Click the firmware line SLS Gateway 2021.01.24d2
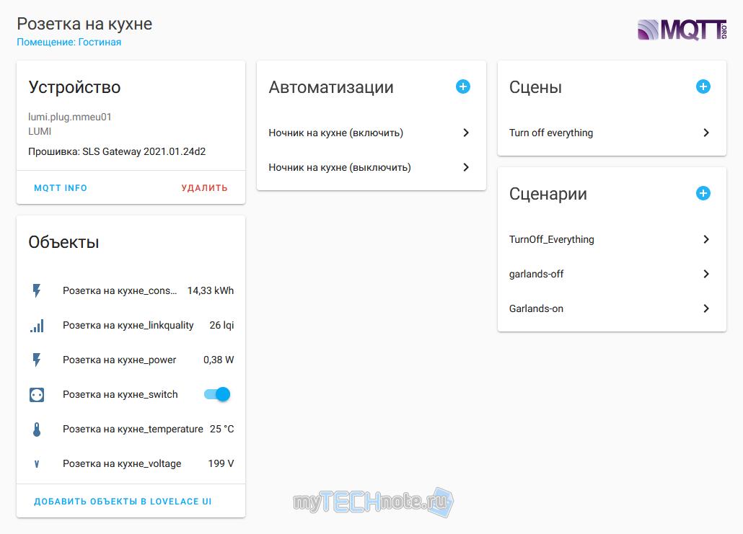Image resolution: width=743 pixels, height=534 pixels. pos(117,151)
